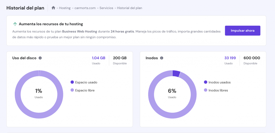Click the green upward arrow icon
The image size is (275, 133).
[x=15, y=24]
